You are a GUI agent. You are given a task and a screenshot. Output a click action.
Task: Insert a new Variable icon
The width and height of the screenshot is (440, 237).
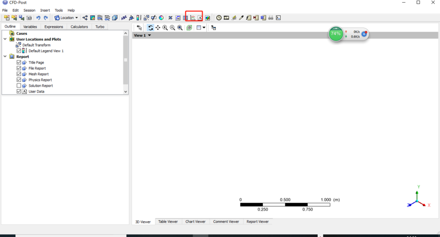click(170, 18)
